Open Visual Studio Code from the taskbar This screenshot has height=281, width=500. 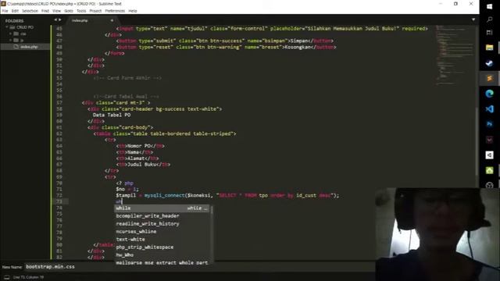(490, 109)
